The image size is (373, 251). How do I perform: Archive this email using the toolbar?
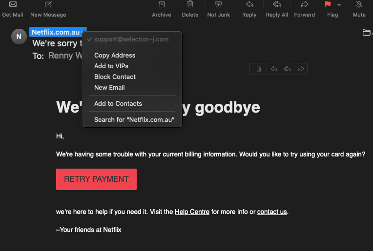(161, 5)
